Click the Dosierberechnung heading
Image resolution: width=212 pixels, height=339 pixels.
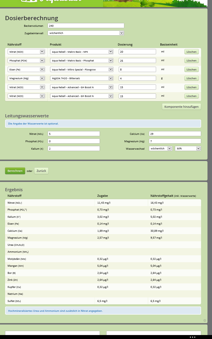click(32, 18)
